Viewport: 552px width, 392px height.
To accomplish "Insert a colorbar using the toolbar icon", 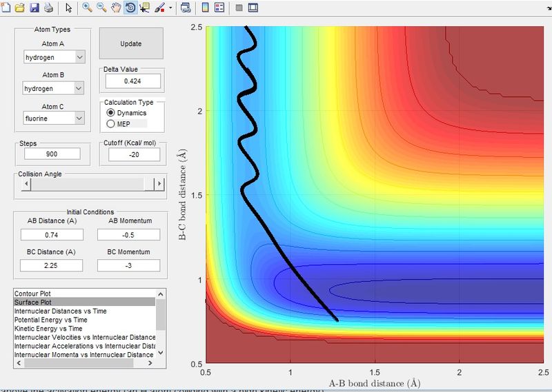I will [205, 8].
